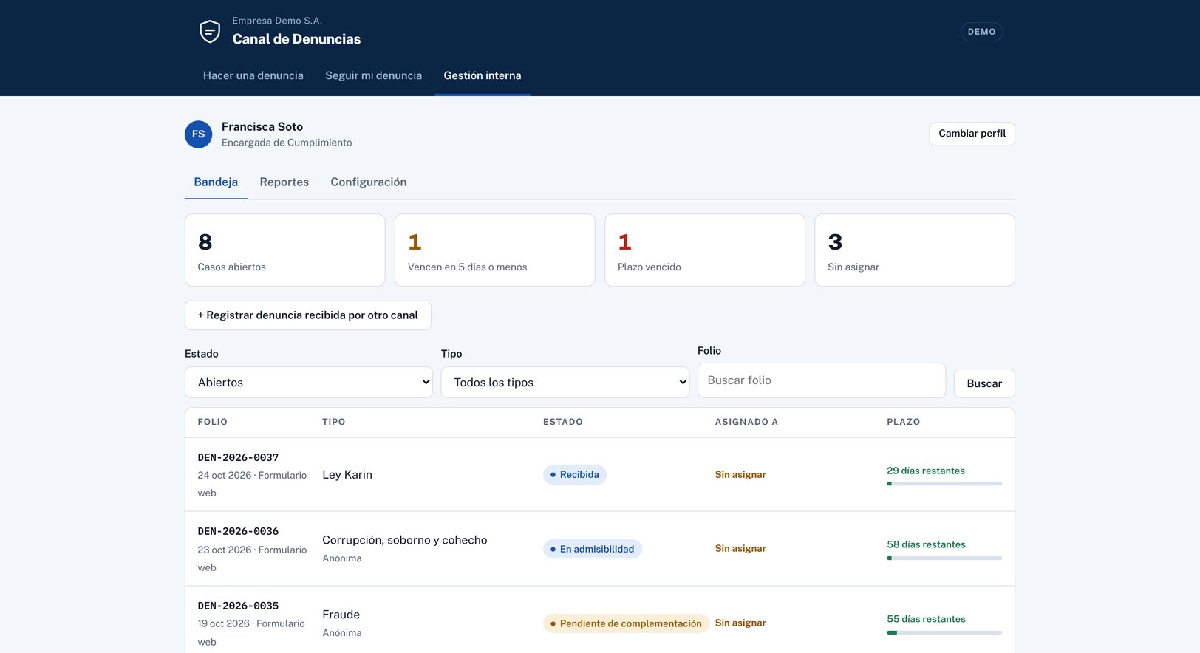This screenshot has height=653, width=1200.
Task: Click Registrar denuncia recibida por otro canal
Action: pyautogui.click(x=308, y=315)
